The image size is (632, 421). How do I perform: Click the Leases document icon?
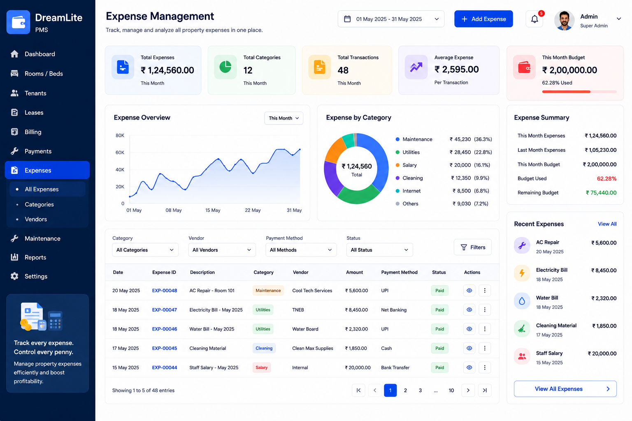click(14, 112)
